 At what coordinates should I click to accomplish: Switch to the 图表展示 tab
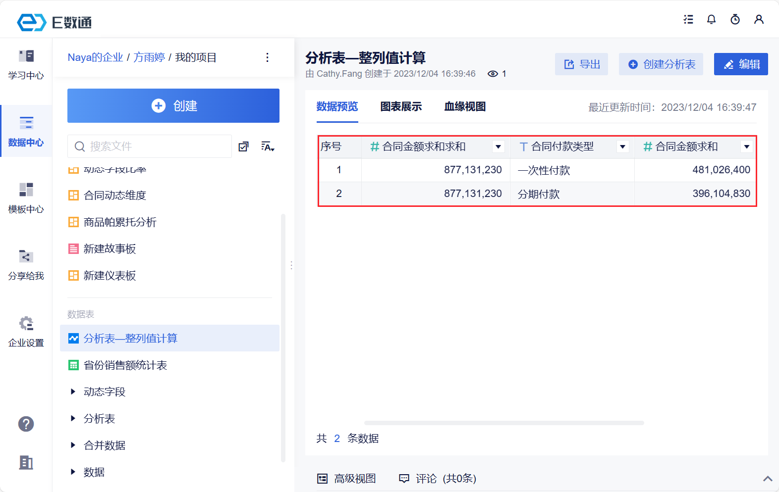point(401,106)
